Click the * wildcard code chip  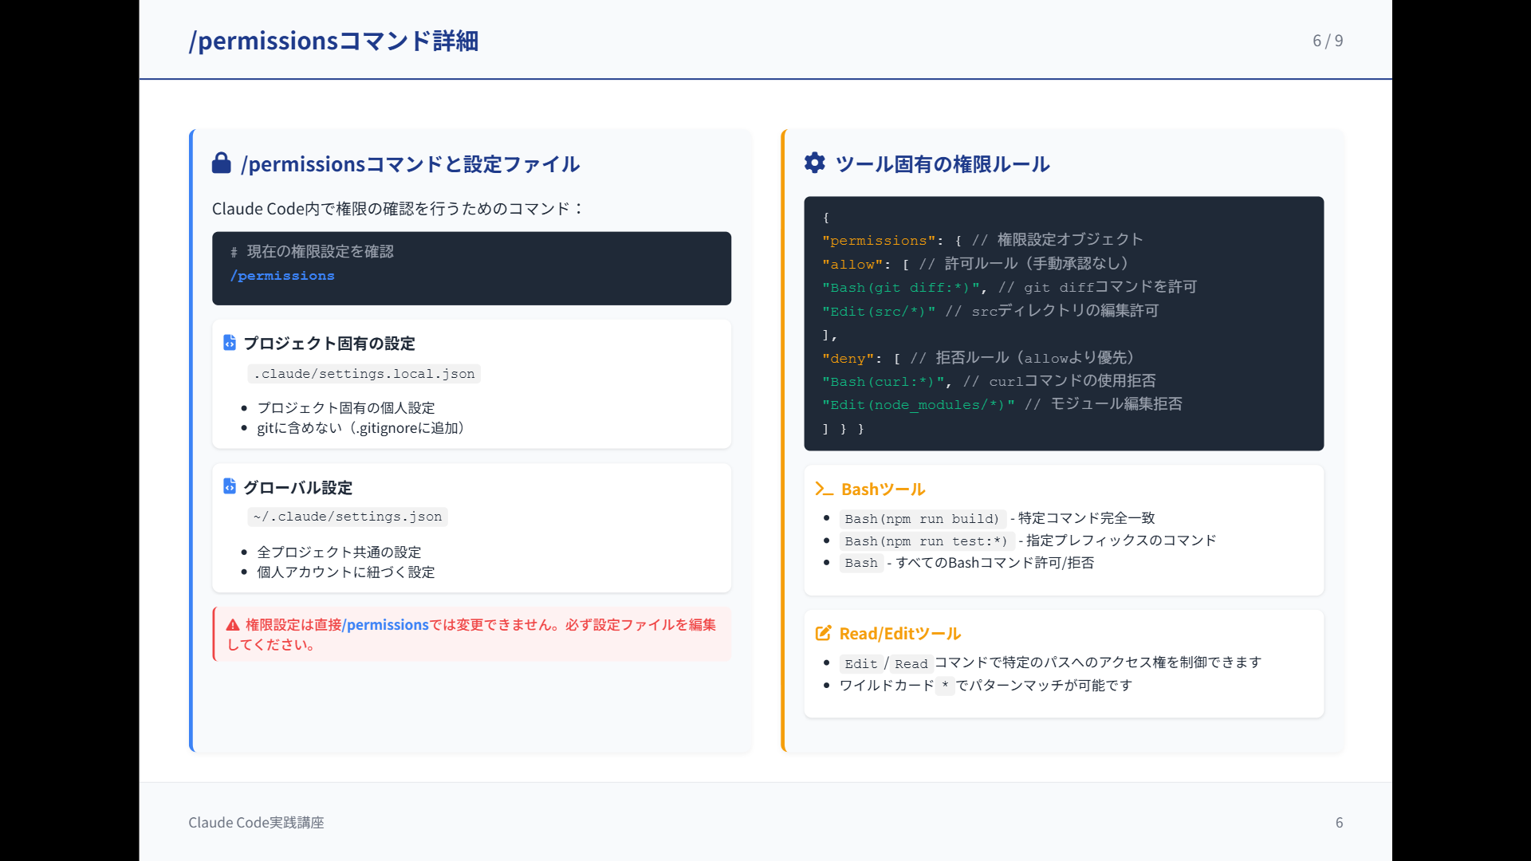tap(945, 686)
